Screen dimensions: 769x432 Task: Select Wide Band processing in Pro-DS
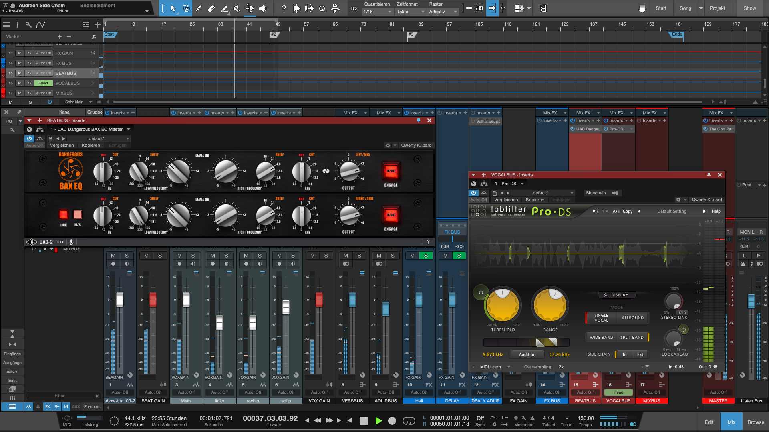point(601,337)
